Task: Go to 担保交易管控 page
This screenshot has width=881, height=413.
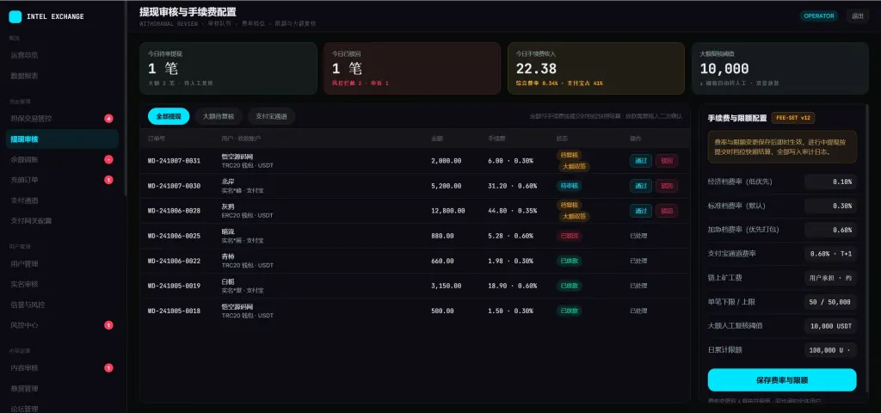Action: tap(62, 119)
